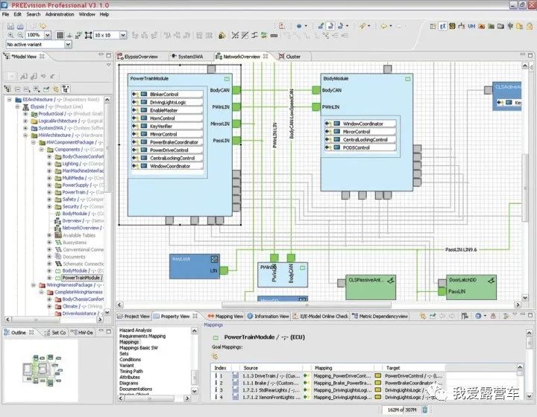
Task: Switch to the Cluster tab
Action: point(290,57)
